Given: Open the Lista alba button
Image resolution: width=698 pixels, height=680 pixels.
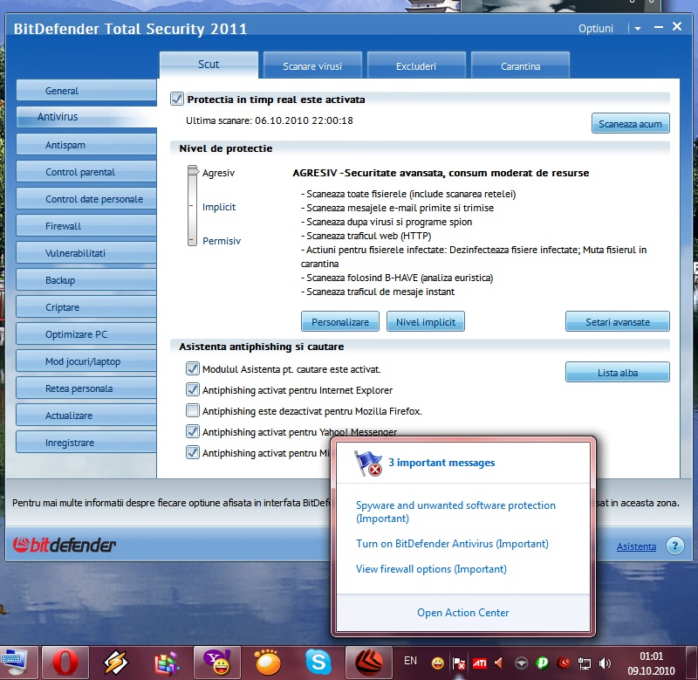Looking at the screenshot, I should [x=618, y=372].
